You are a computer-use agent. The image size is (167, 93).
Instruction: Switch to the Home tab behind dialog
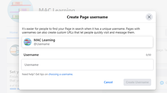(14, 32)
